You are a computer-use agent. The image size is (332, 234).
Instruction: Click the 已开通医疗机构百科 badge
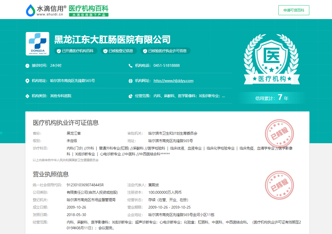(x=76, y=51)
